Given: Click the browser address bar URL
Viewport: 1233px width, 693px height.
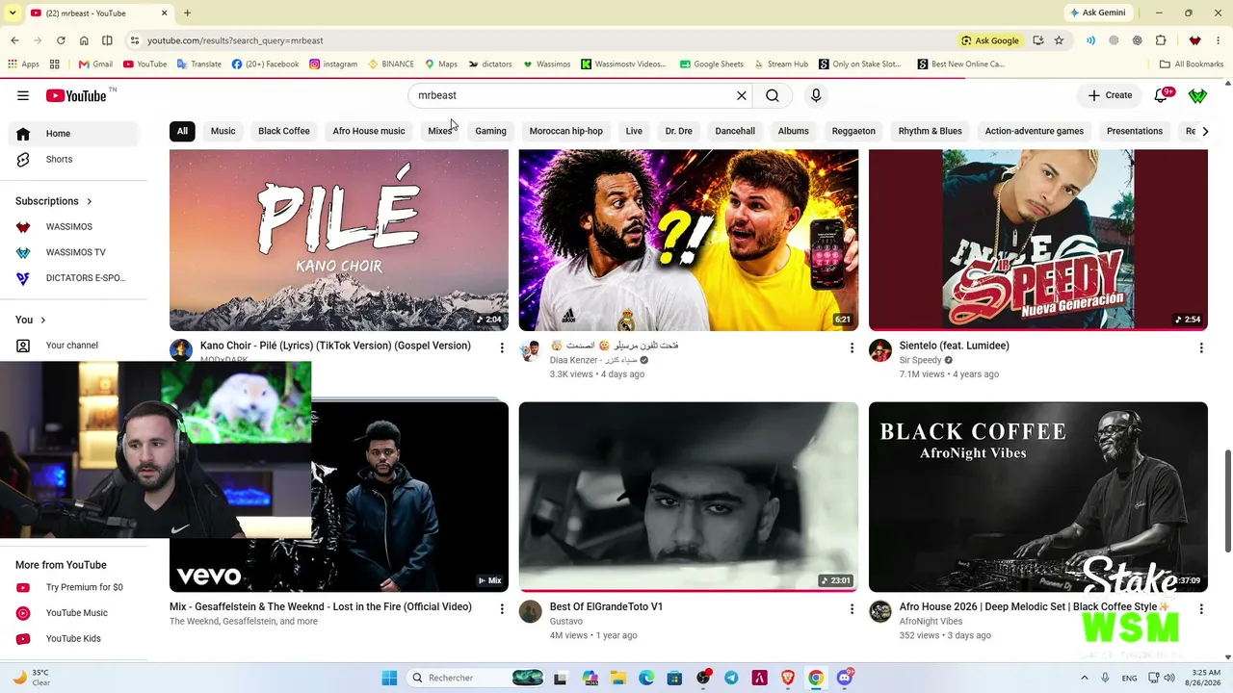Looking at the screenshot, I should point(235,40).
